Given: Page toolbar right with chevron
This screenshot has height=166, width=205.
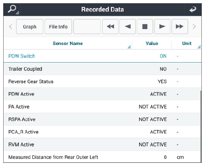Looking at the screenshot, I should pyautogui.click(x=194, y=27).
